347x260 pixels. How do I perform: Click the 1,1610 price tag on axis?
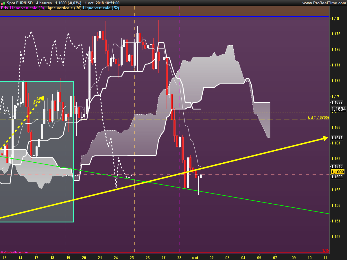[x=337, y=166]
